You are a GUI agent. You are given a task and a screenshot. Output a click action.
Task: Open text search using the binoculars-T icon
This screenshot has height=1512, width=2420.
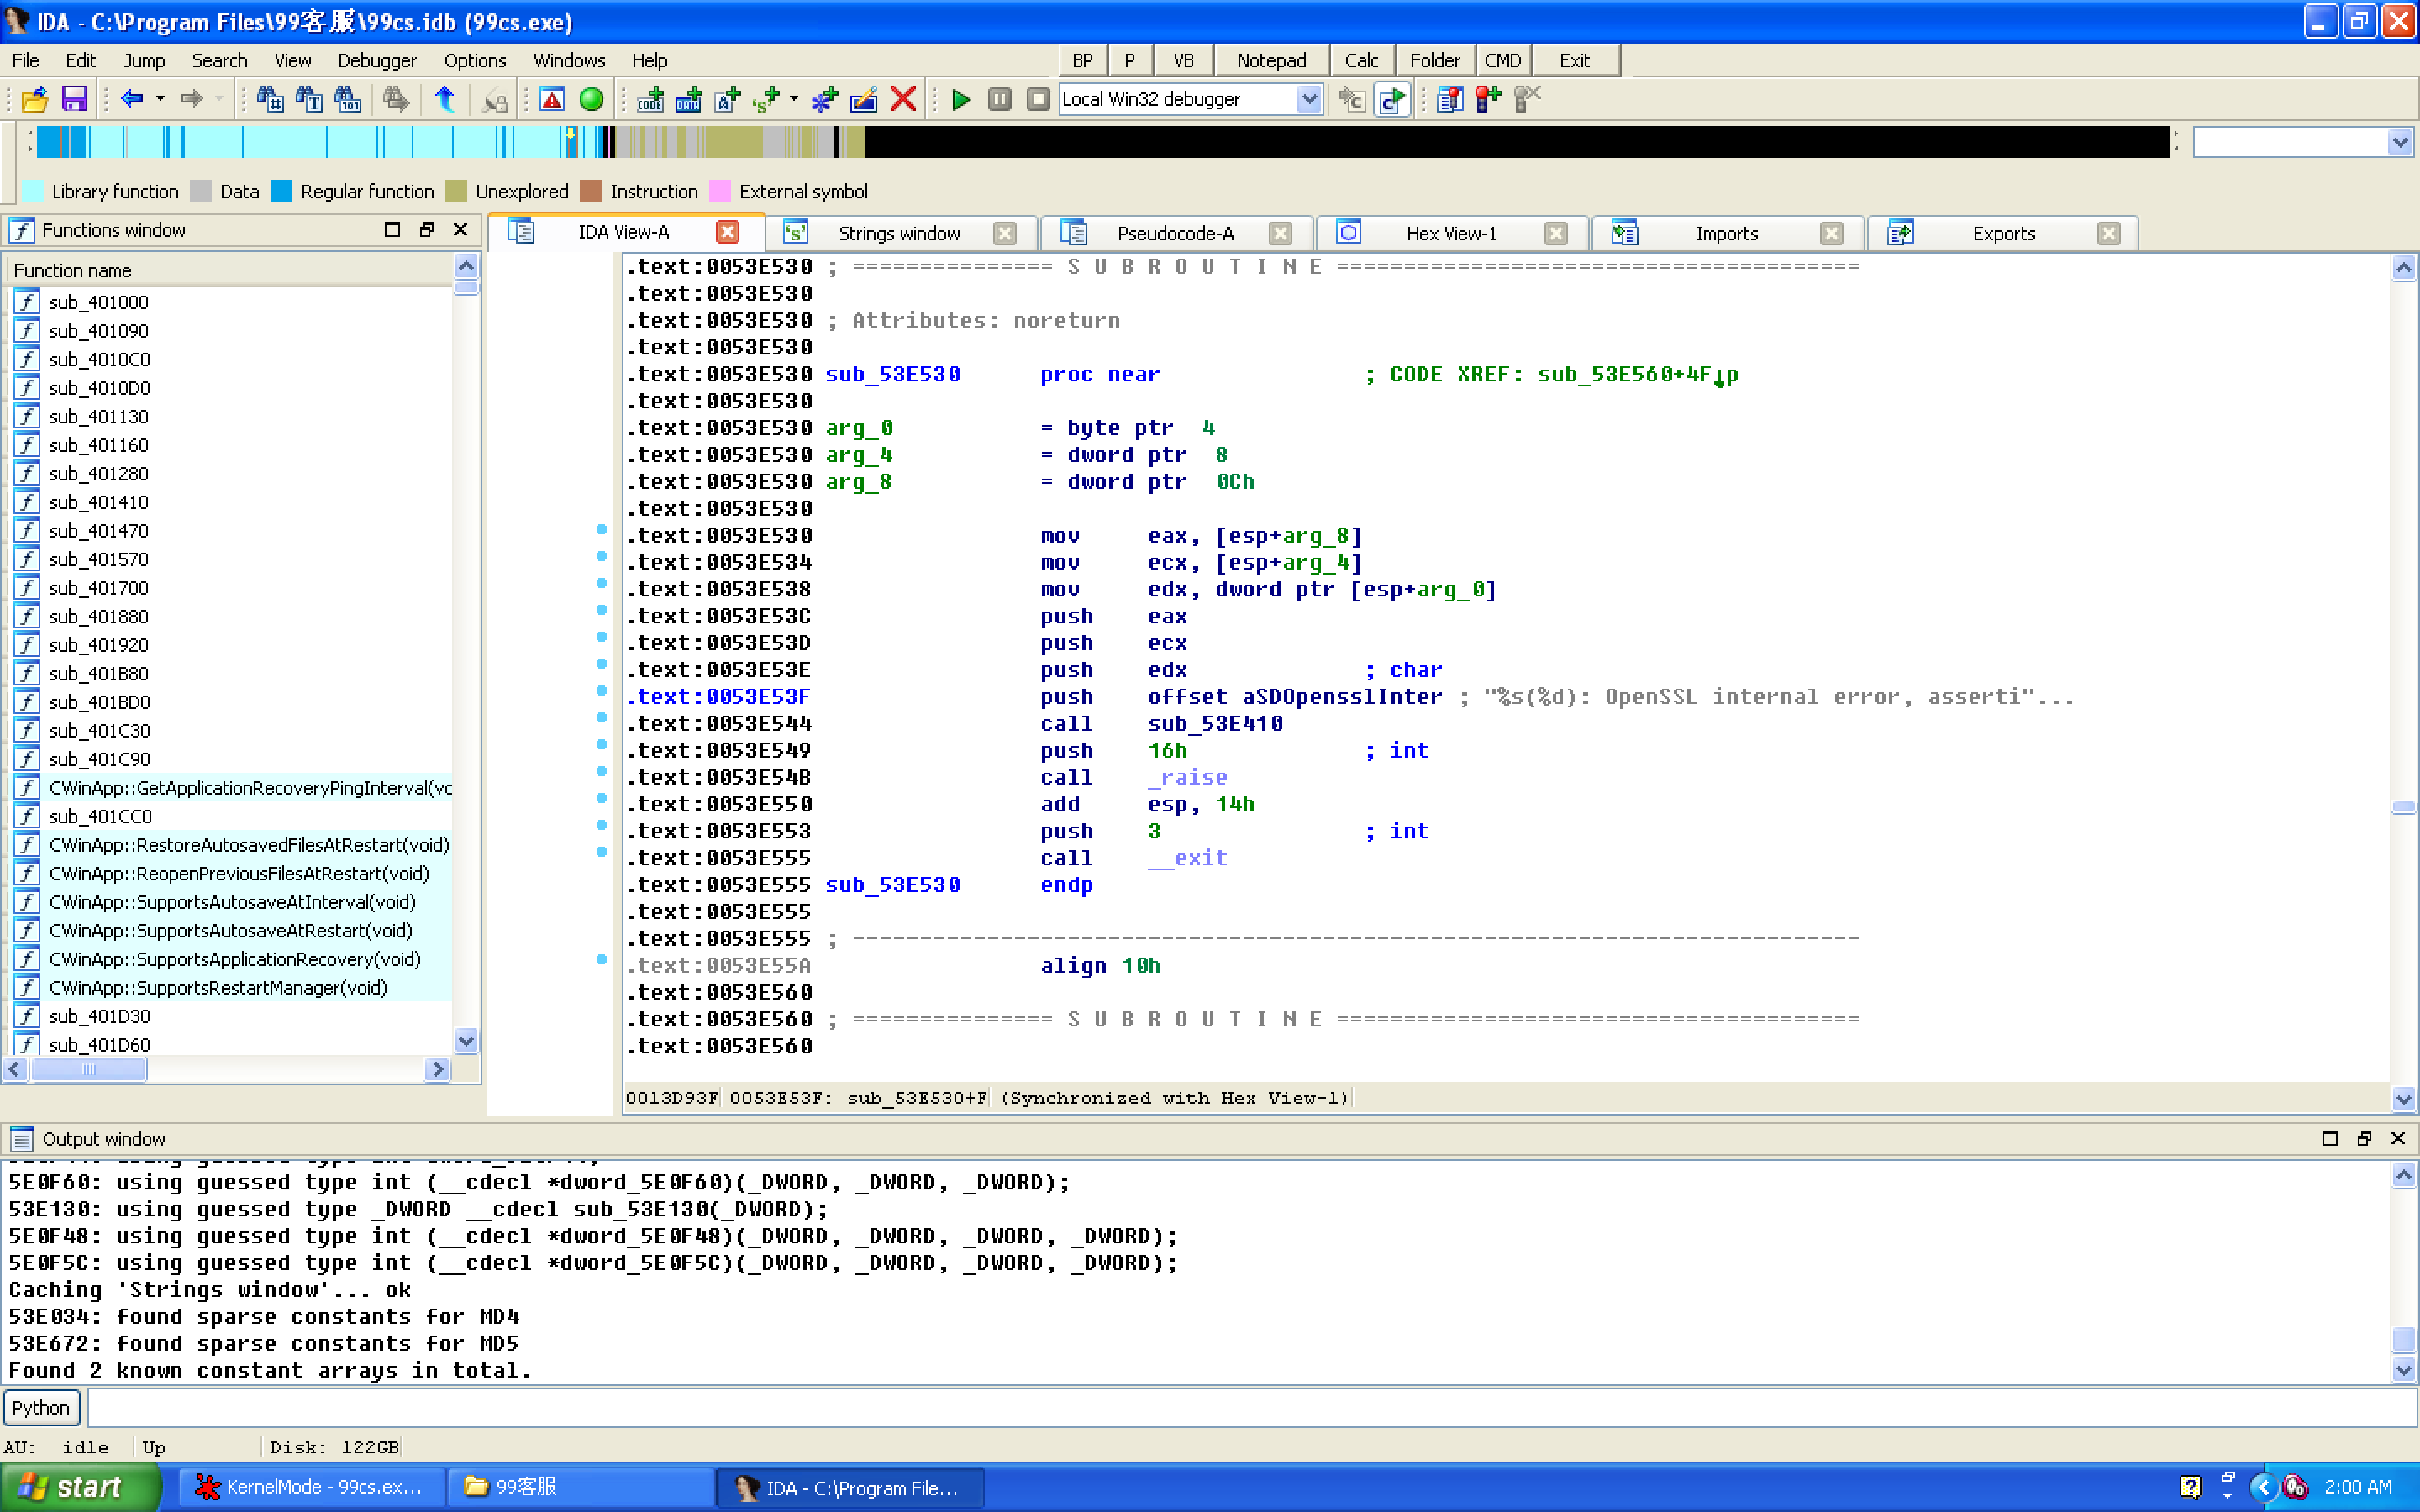pyautogui.click(x=308, y=99)
